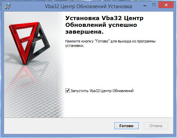Close the setup window with red X
177x138 pixels.
[166, 5]
